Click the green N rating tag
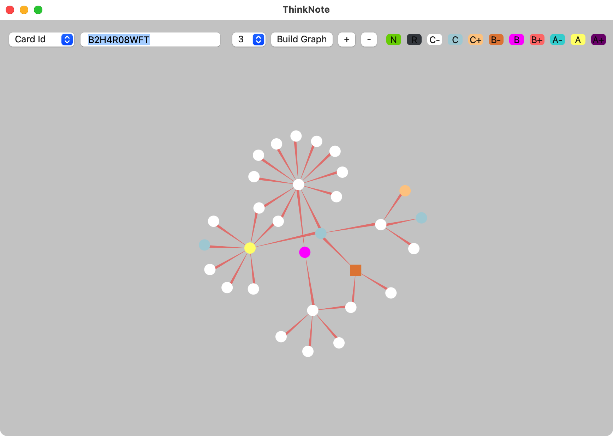 click(393, 40)
